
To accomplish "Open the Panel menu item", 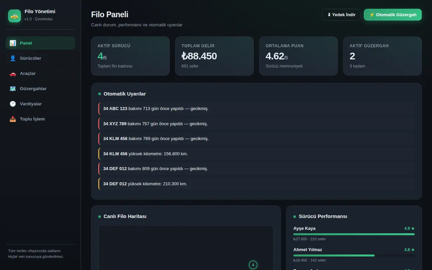I will [40, 43].
